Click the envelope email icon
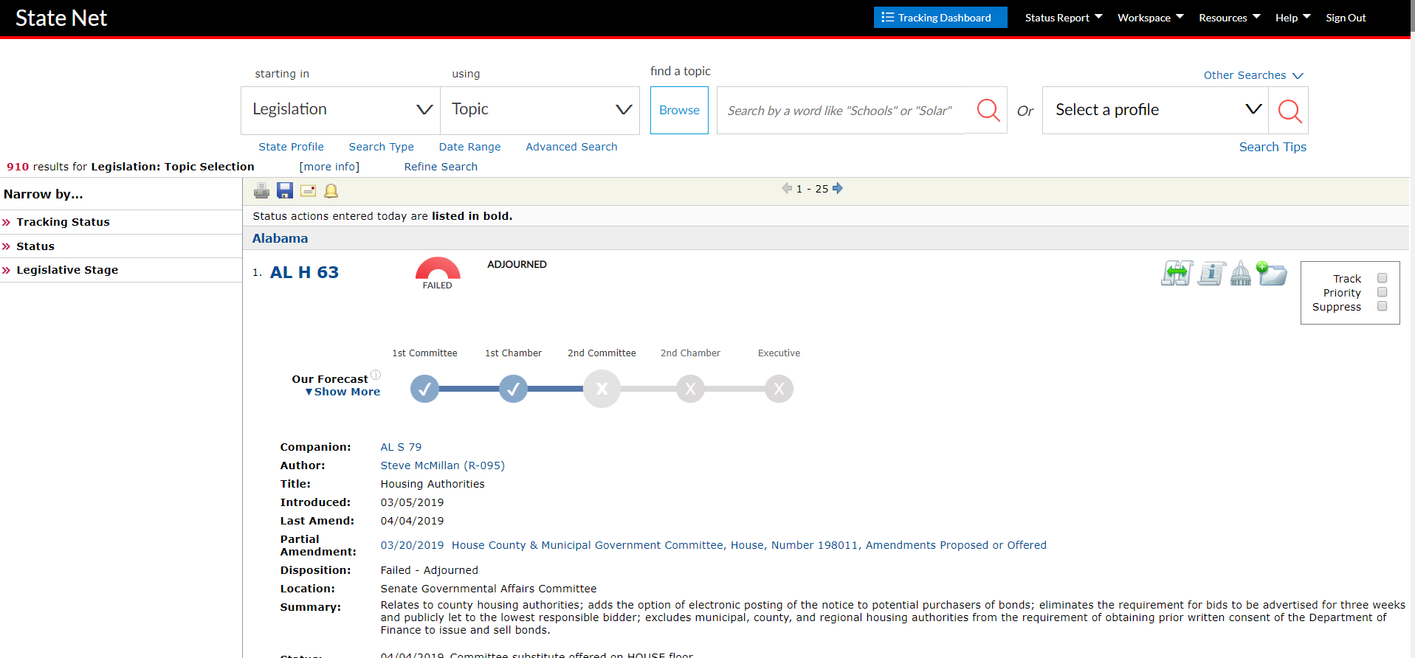Viewport: 1415px width, 658px height. pyautogui.click(x=309, y=191)
